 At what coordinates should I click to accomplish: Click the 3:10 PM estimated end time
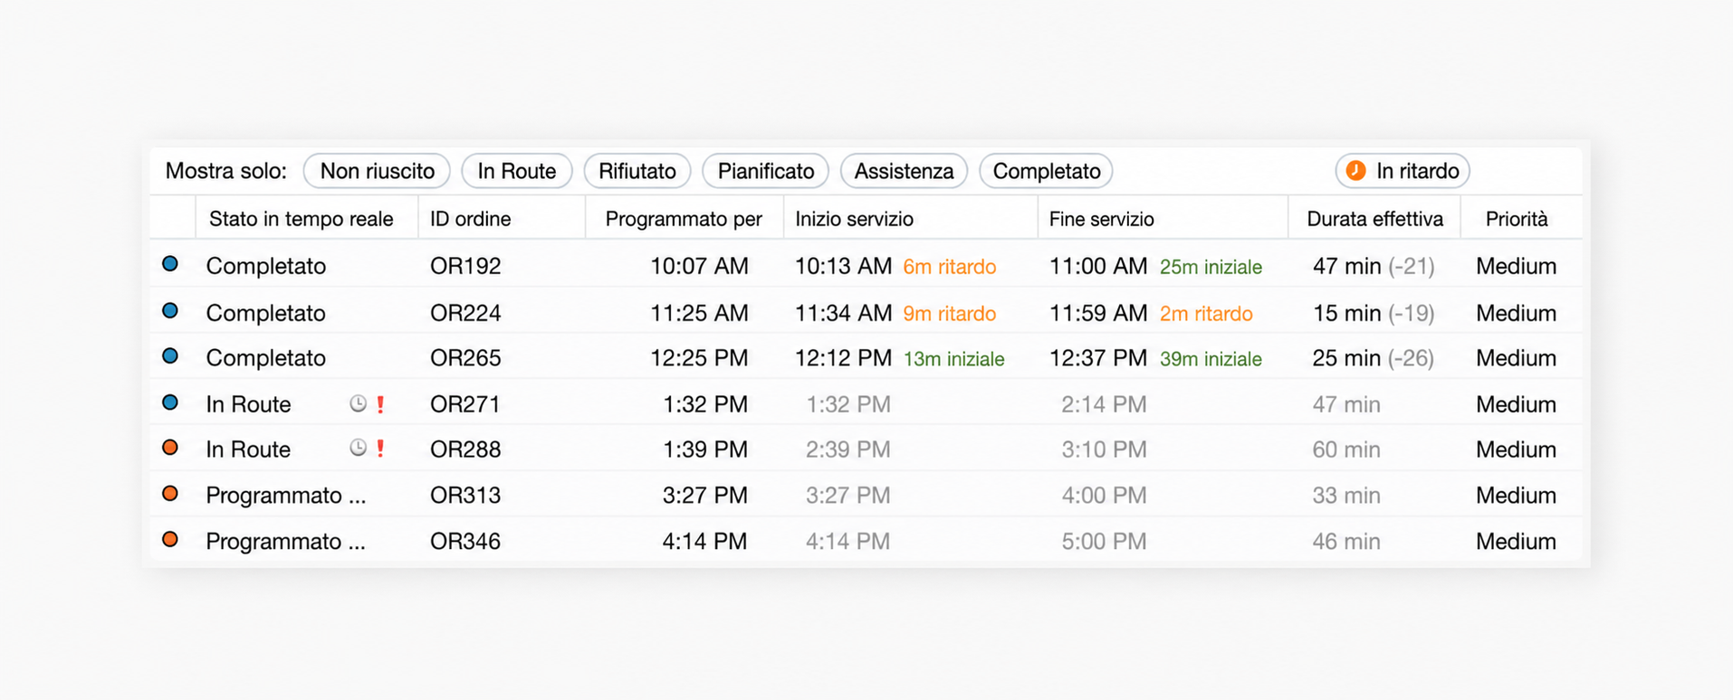1104,449
